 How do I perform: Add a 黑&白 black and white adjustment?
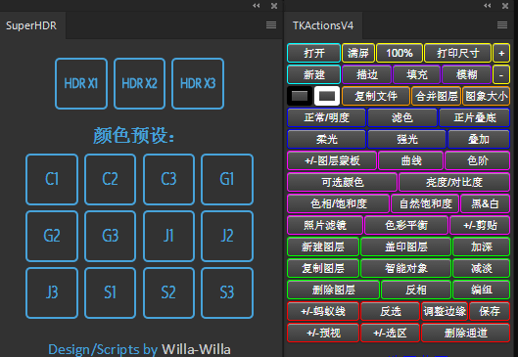click(486, 203)
